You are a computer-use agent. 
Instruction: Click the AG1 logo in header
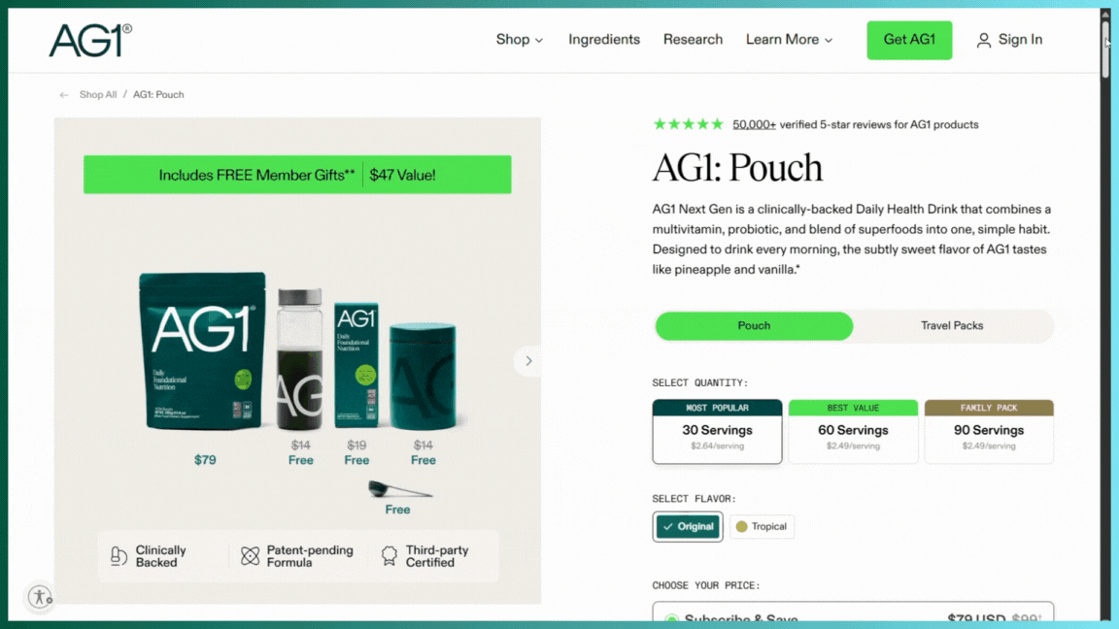[90, 40]
